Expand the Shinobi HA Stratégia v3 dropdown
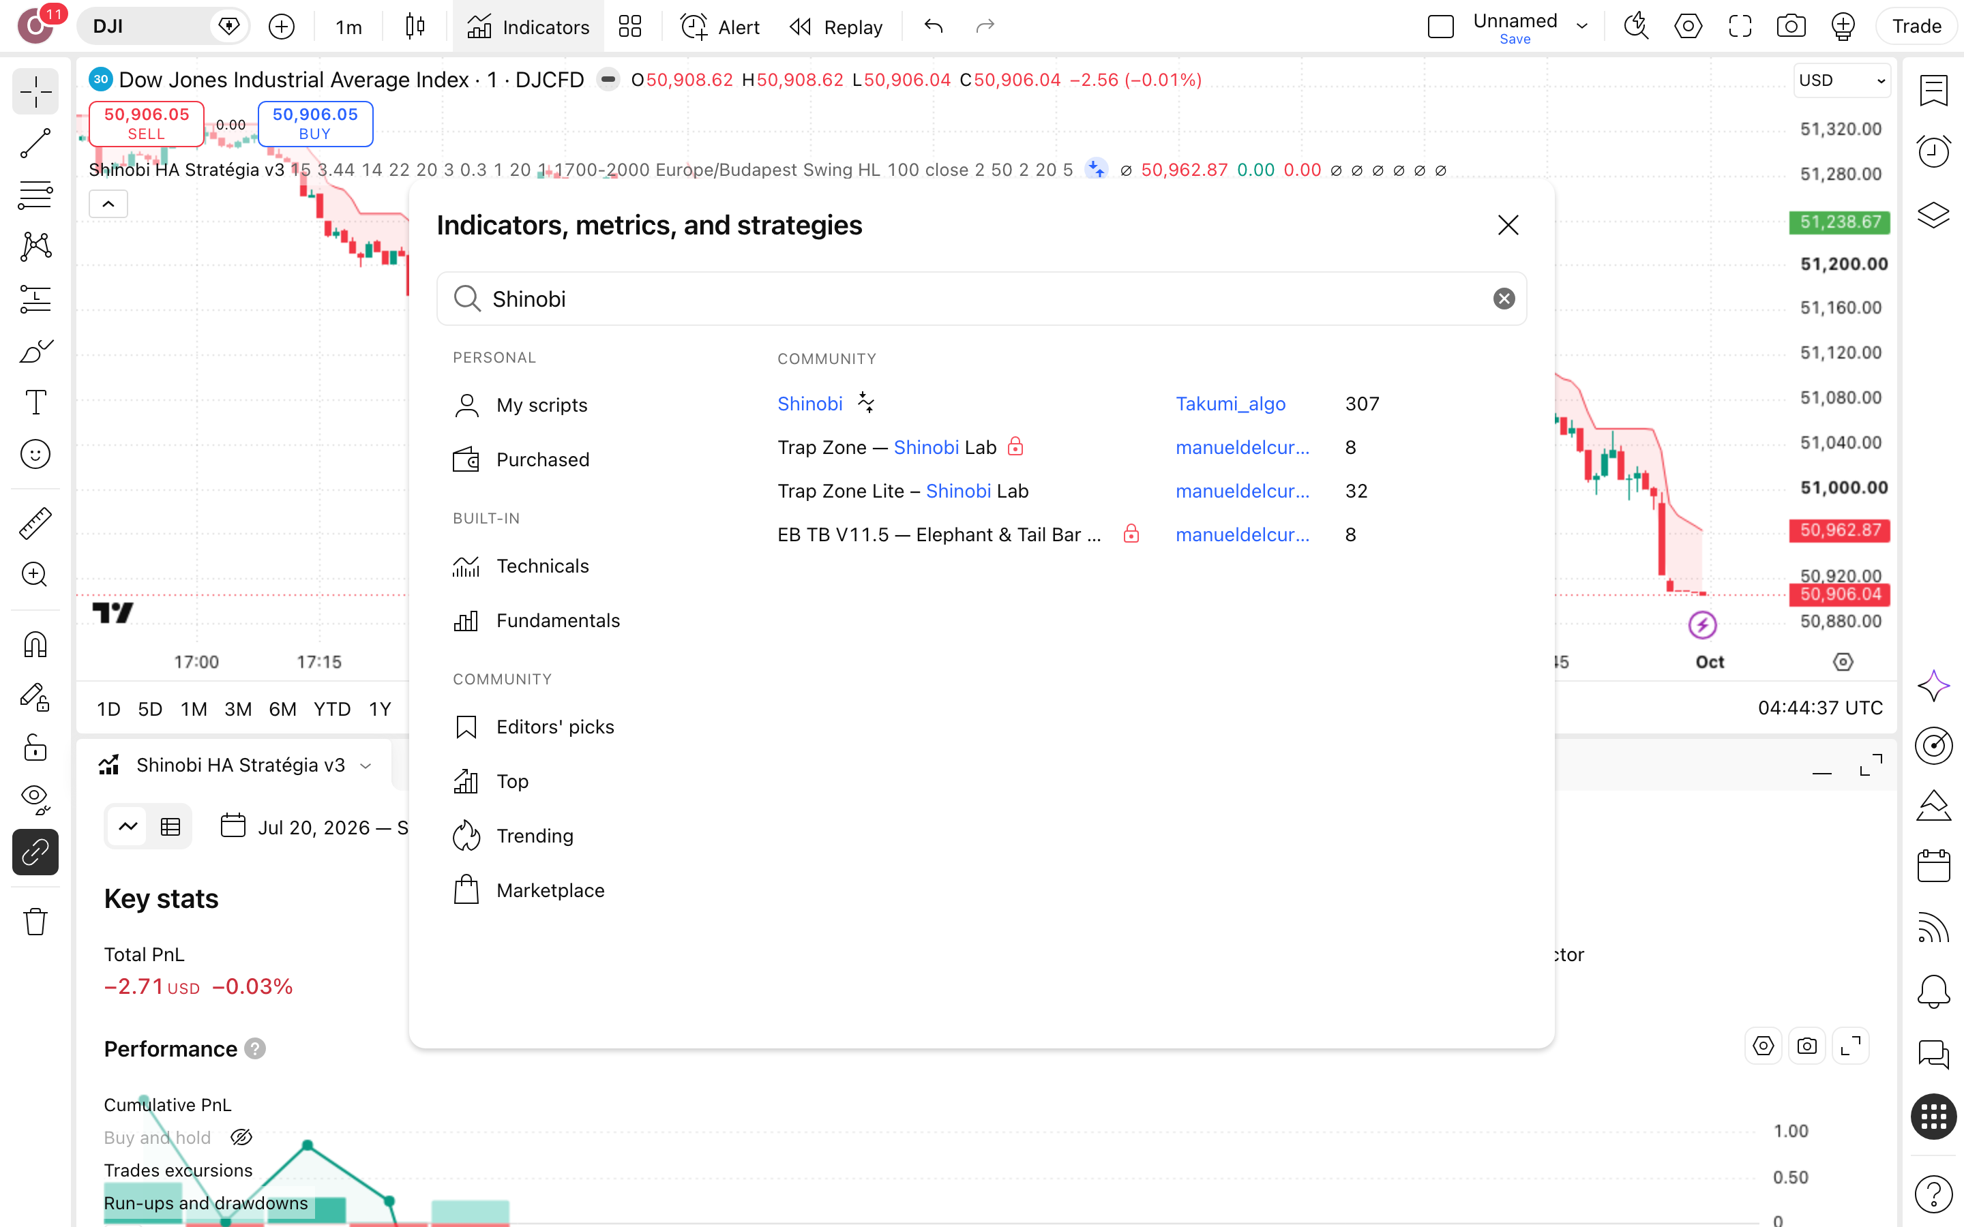1964x1227 pixels. click(x=366, y=766)
